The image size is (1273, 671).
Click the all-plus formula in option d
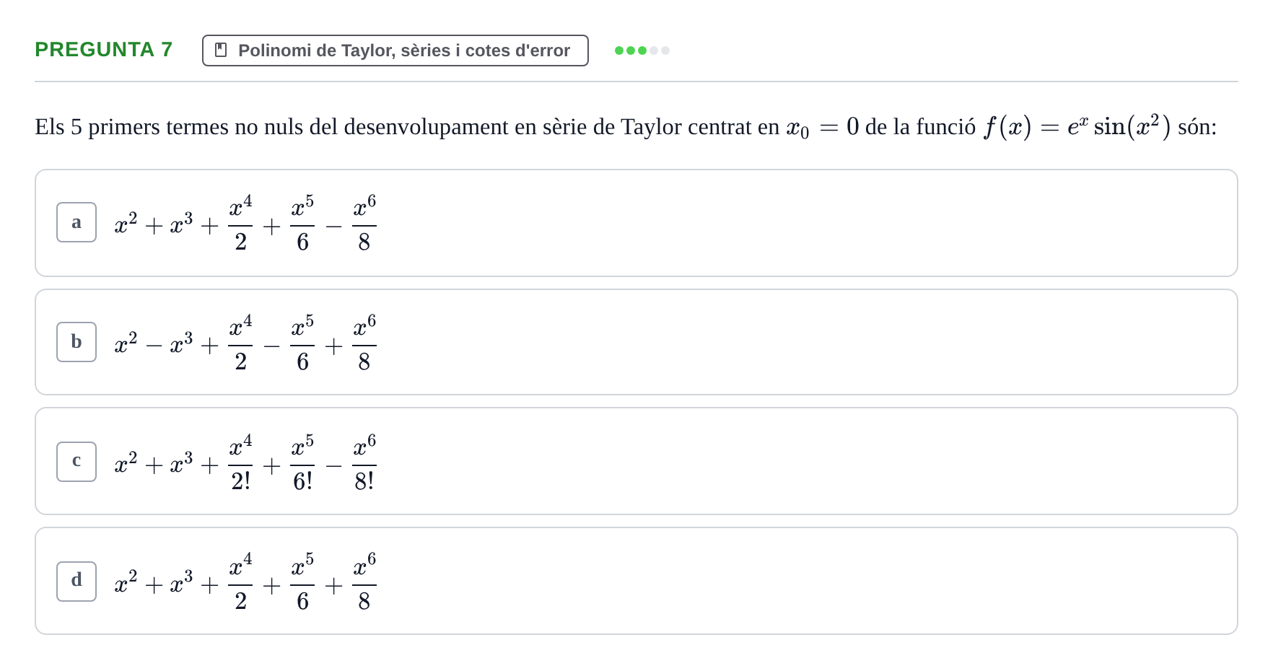tap(245, 582)
